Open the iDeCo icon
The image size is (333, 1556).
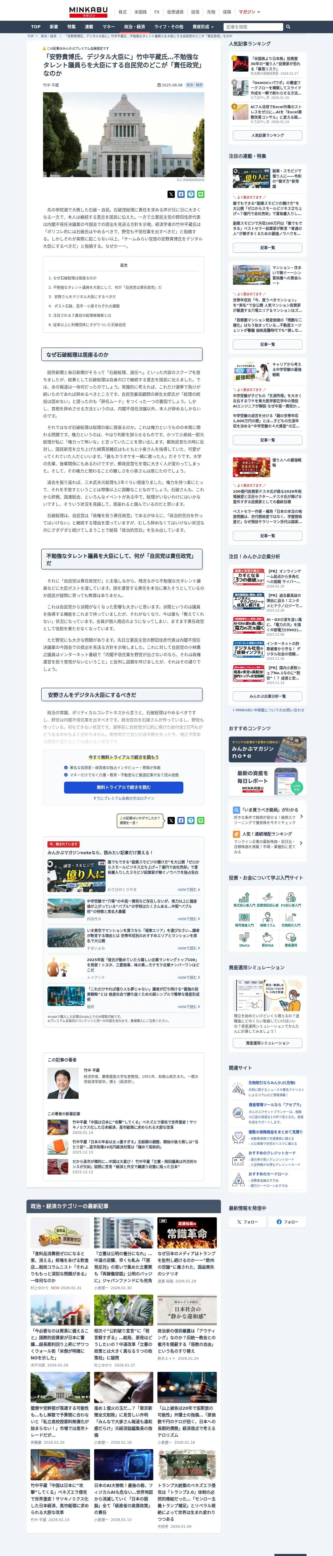[244, 940]
